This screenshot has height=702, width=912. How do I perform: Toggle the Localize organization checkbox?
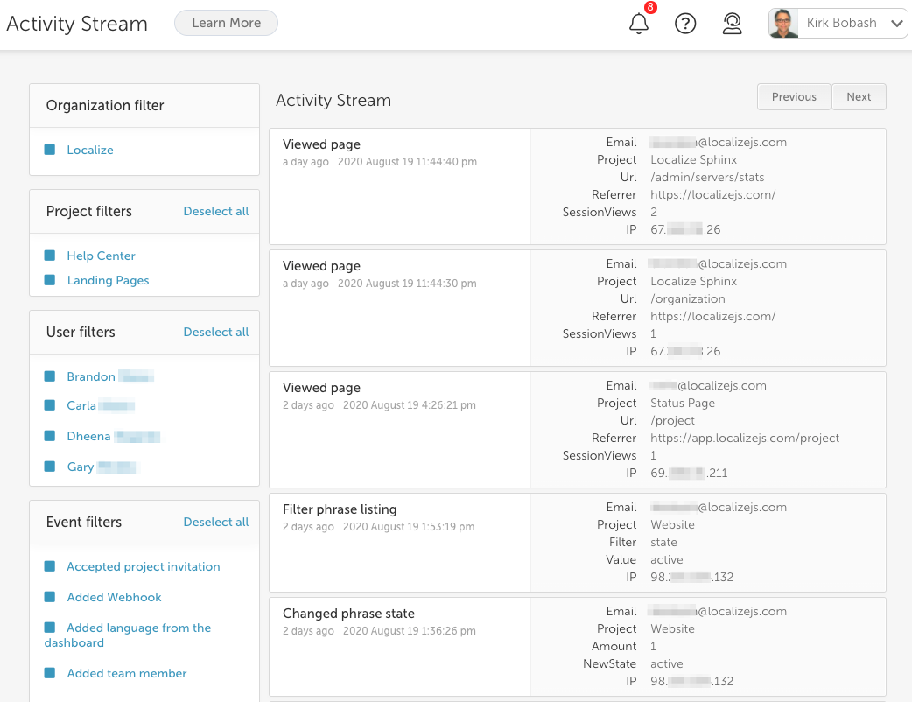pos(50,150)
